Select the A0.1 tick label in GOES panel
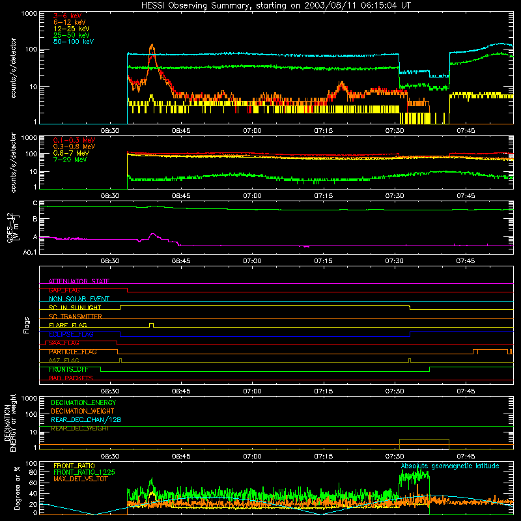 30,253
